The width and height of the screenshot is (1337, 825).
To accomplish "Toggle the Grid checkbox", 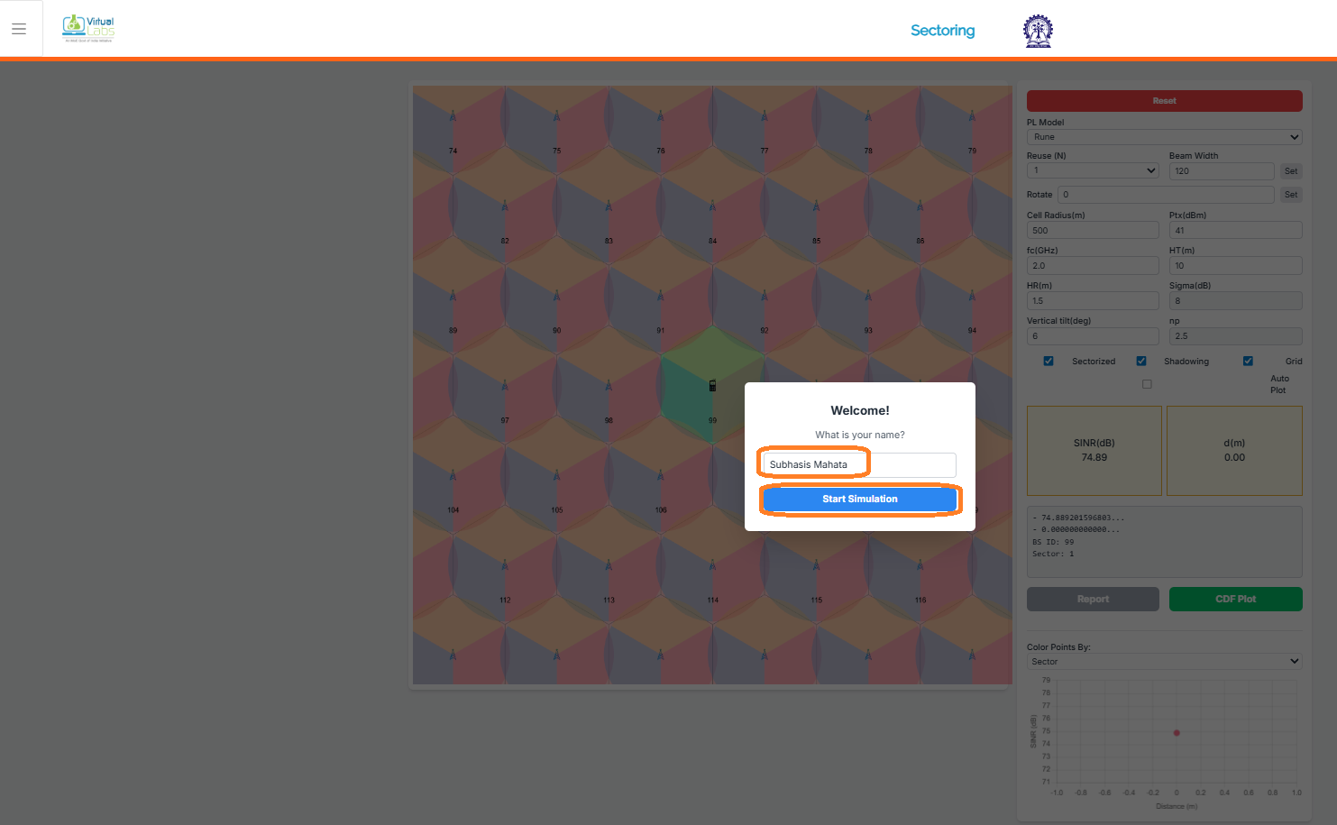I will tap(1248, 361).
